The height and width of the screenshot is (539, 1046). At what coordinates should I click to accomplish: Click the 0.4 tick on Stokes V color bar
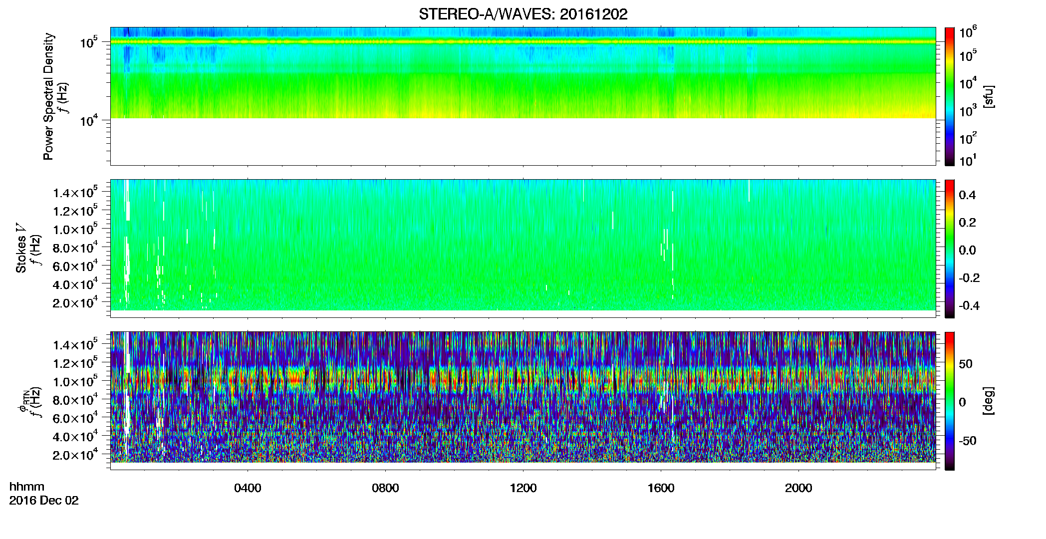pyautogui.click(x=967, y=195)
